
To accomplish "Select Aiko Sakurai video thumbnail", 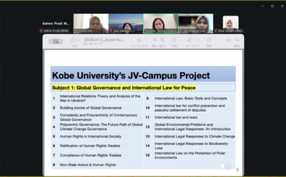I will 126,23.
